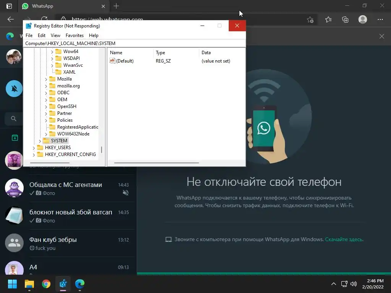
Task: Show hidden system tray icons
Action: coord(334,284)
